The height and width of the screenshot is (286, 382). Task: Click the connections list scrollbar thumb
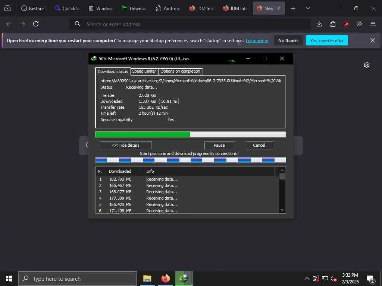pos(282,176)
